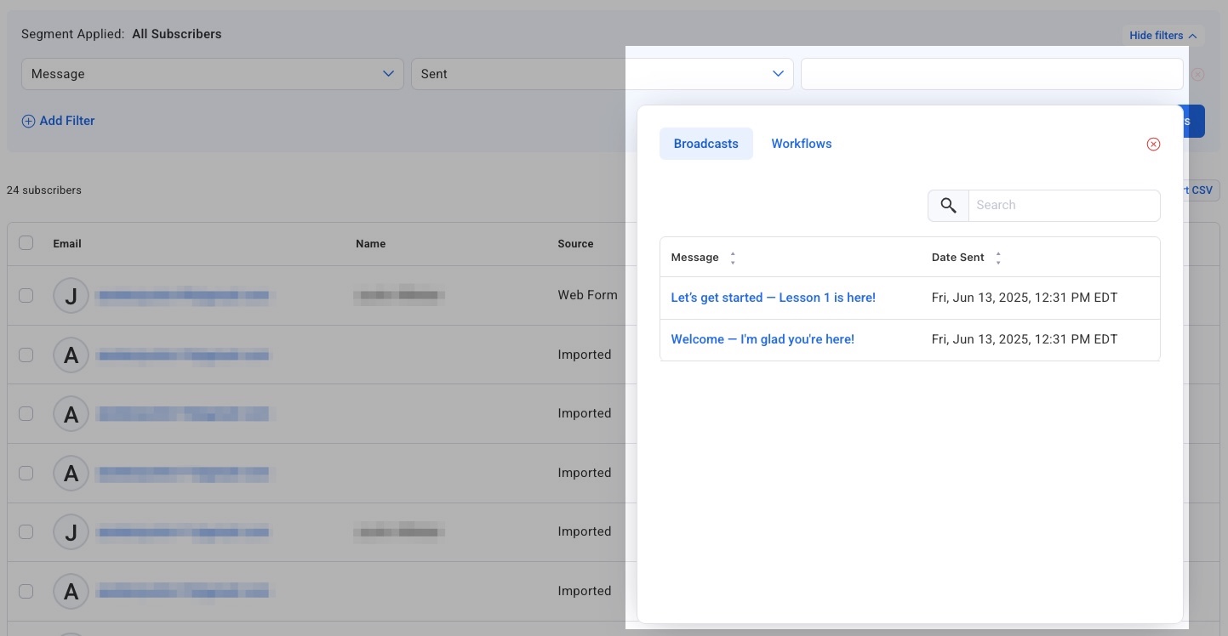The width and height of the screenshot is (1228, 636).
Task: Click the plus icon beside Add Filter
Action: coord(28,122)
